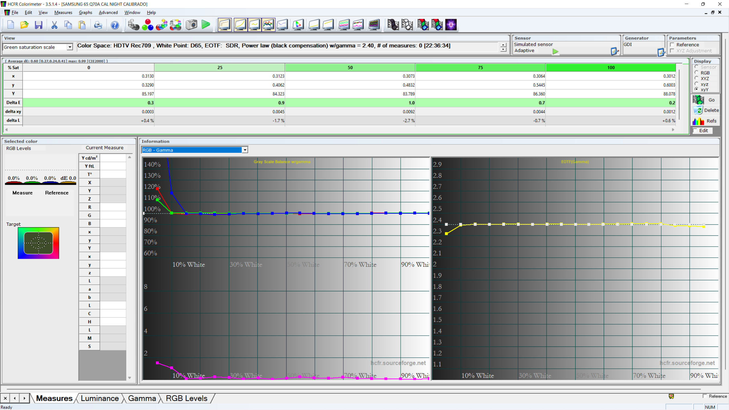Click the purple glowing pattern icon
The height and width of the screenshot is (410, 729).
pos(451,25)
